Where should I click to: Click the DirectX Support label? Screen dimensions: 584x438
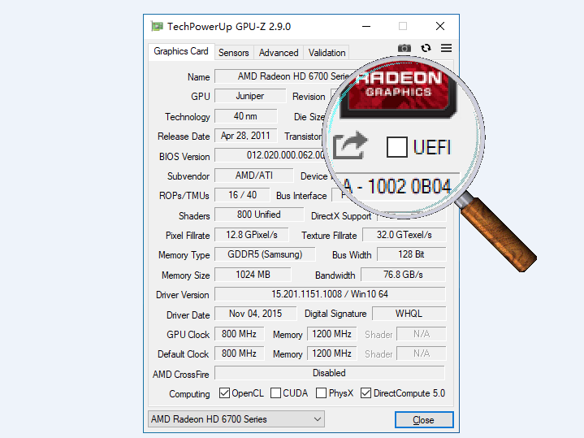341,216
